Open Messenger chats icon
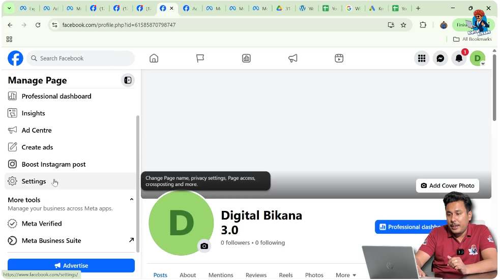The width and height of the screenshot is (500, 280). [x=440, y=58]
